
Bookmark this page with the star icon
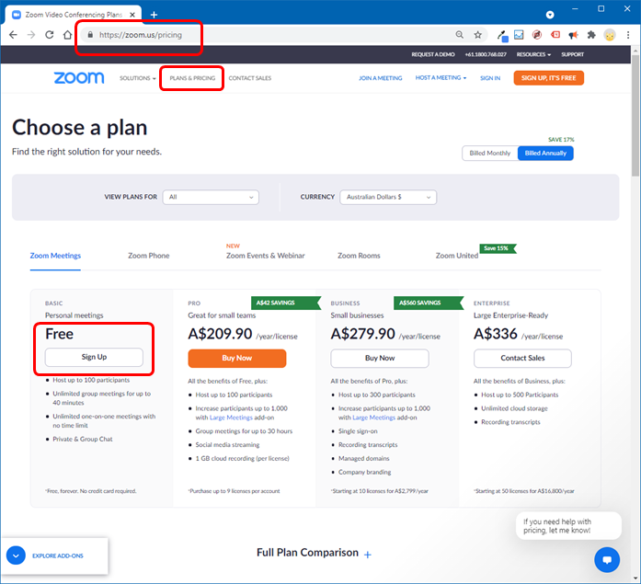(x=477, y=35)
